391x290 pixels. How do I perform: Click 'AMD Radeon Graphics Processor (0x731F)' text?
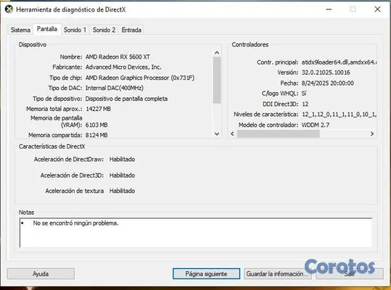[140, 78]
